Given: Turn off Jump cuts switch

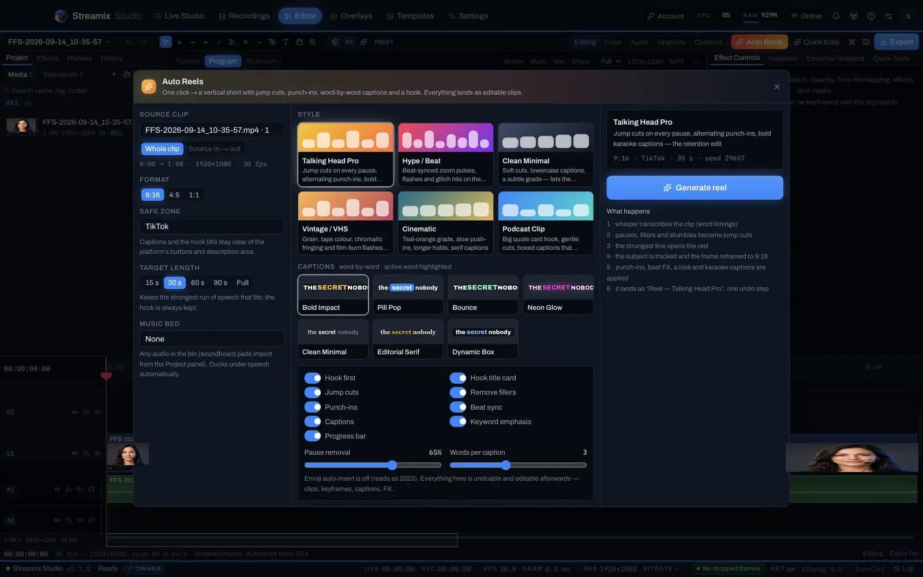Looking at the screenshot, I should (x=313, y=392).
